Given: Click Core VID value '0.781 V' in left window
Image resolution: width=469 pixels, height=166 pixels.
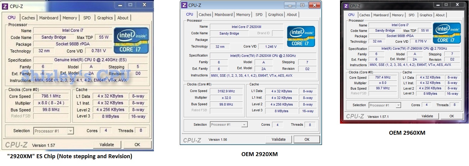Looking at the screenshot, I should 99,51.
